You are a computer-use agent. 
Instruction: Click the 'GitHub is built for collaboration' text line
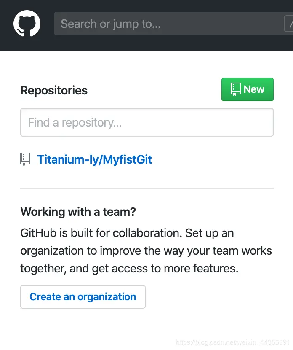click(127, 233)
